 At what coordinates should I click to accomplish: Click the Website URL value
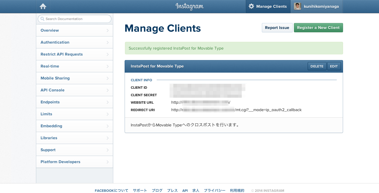pos(201,102)
